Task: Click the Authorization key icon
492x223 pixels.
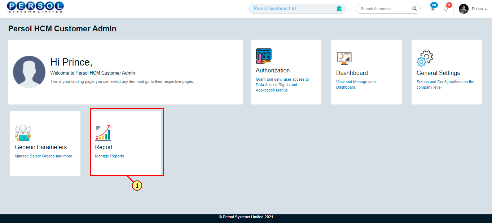Action: [264, 56]
